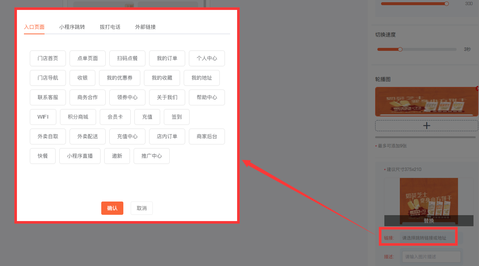
Task: Select the 签到 option
Action: (x=177, y=117)
